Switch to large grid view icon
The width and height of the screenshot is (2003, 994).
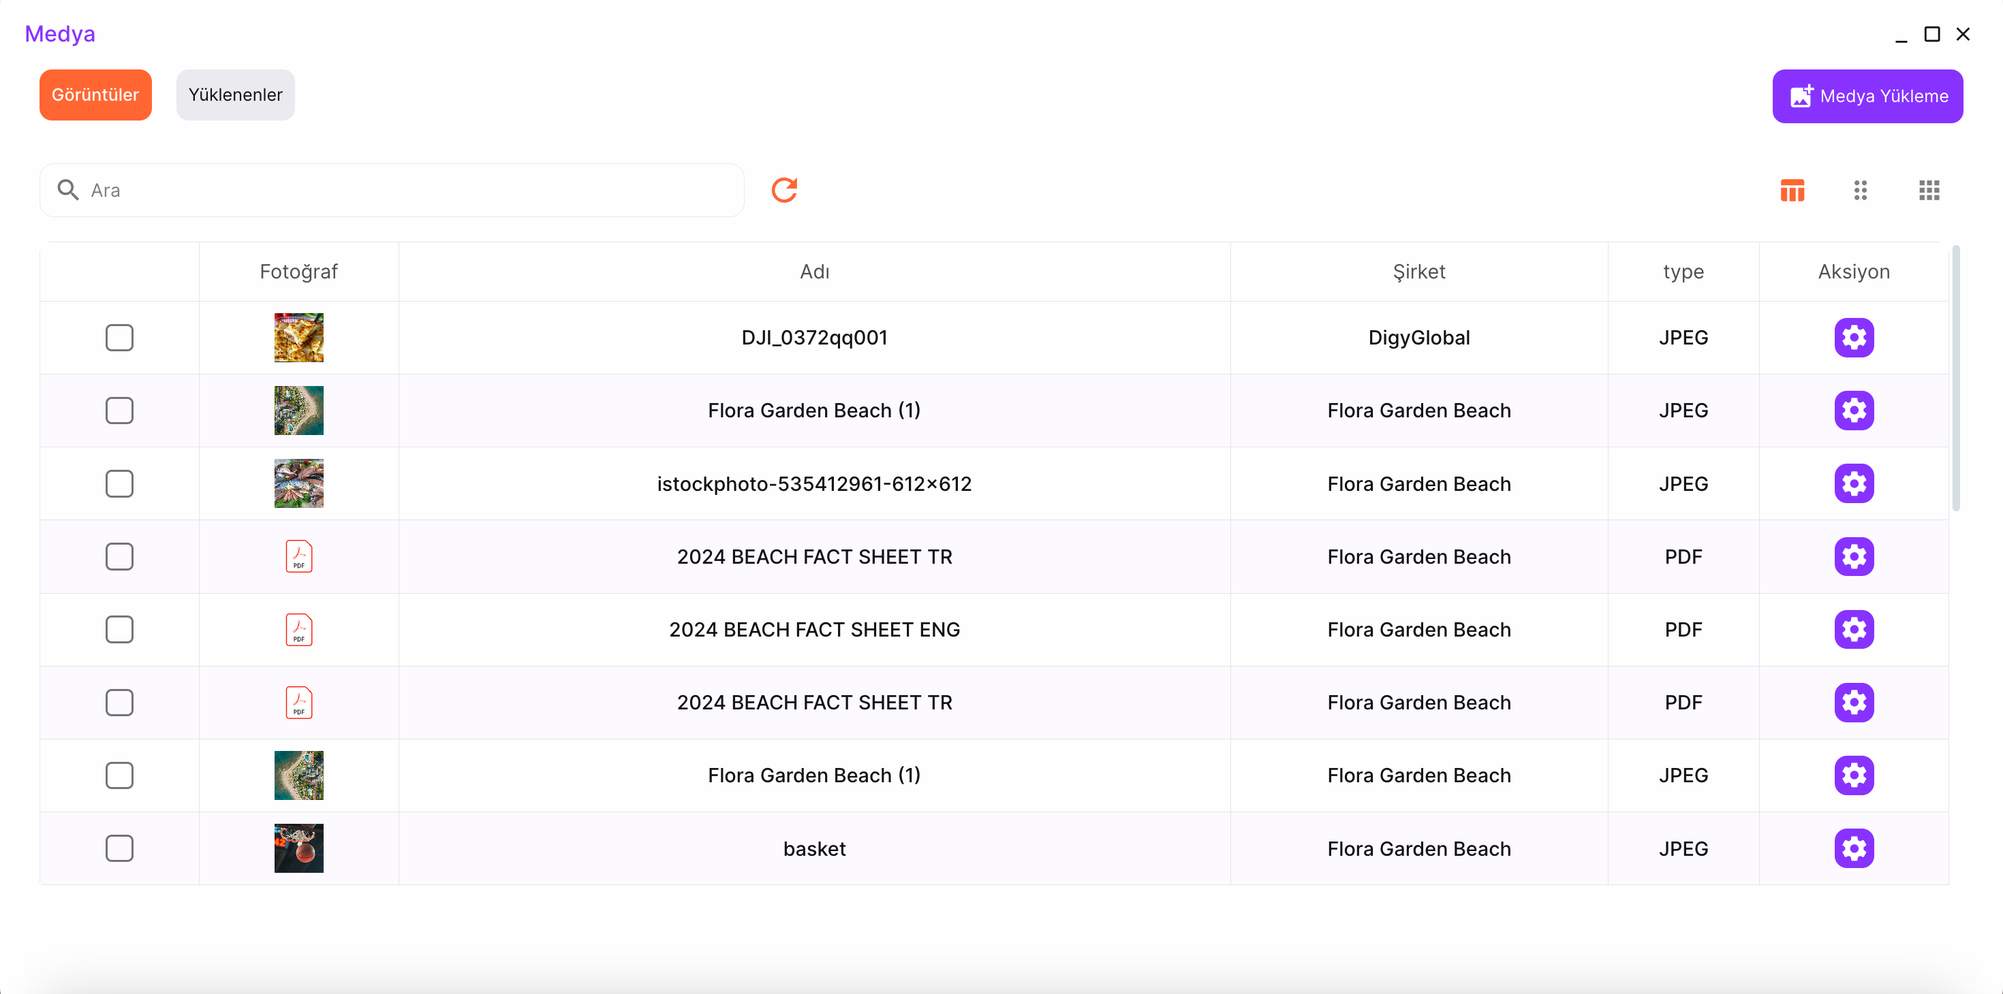pos(1928,190)
